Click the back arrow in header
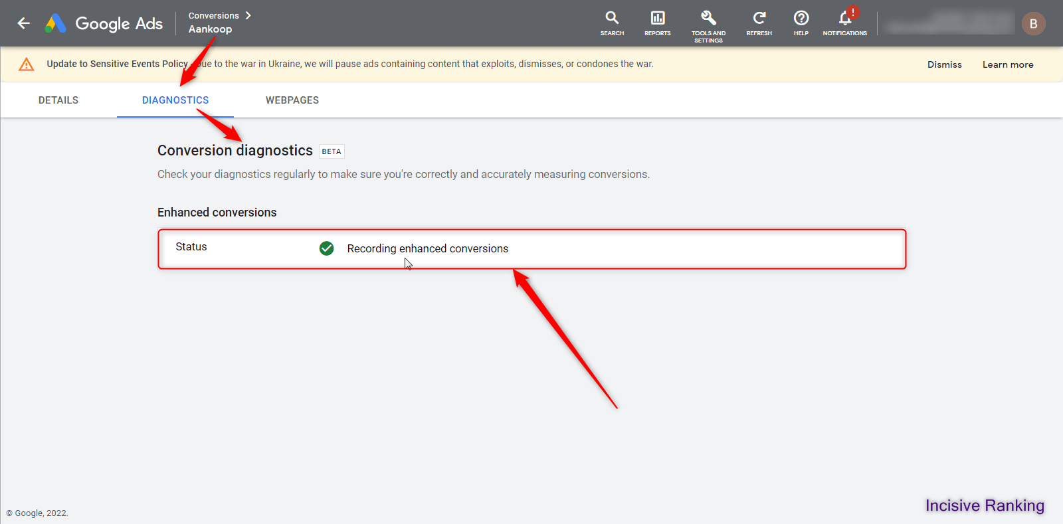Viewport: 1063px width, 524px height. pyautogui.click(x=24, y=23)
